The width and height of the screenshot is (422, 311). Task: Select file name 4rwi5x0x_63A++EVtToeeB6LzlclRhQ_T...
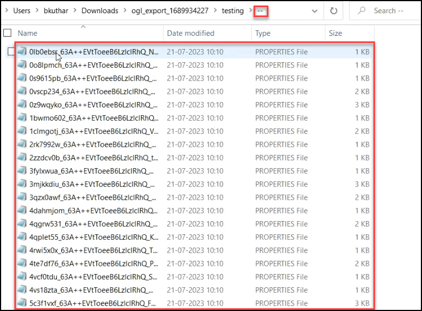(93, 250)
